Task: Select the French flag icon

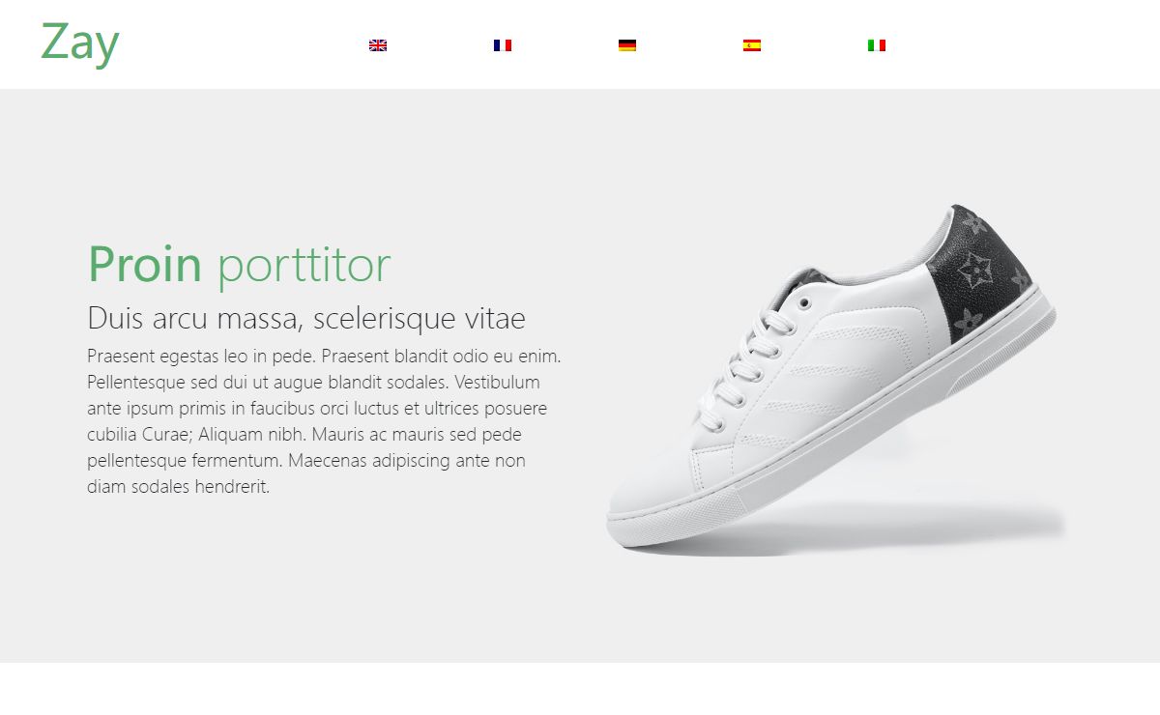Action: [503, 45]
